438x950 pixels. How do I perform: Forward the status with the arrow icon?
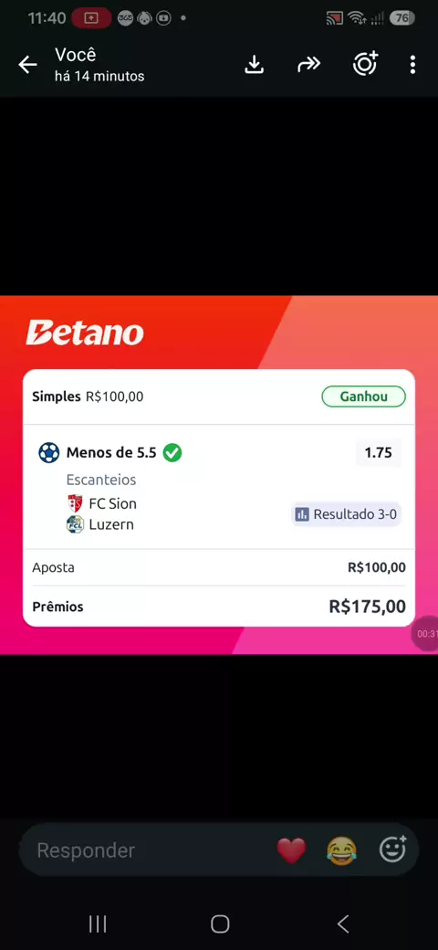pos(308,65)
